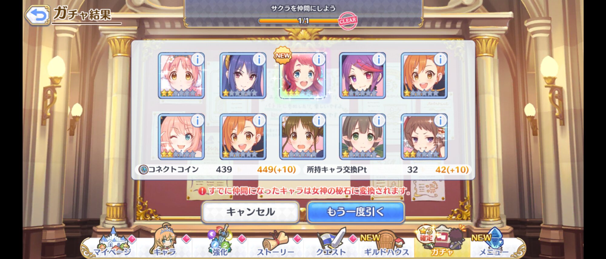The width and height of the screenshot is (606, 259).
Task: Click the もう一度引く button
Action: [356, 212]
